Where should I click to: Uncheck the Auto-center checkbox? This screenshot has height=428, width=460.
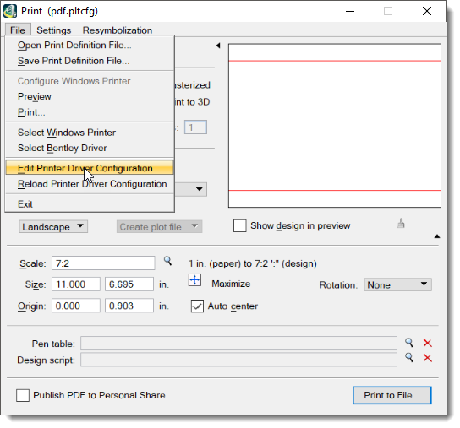(197, 306)
